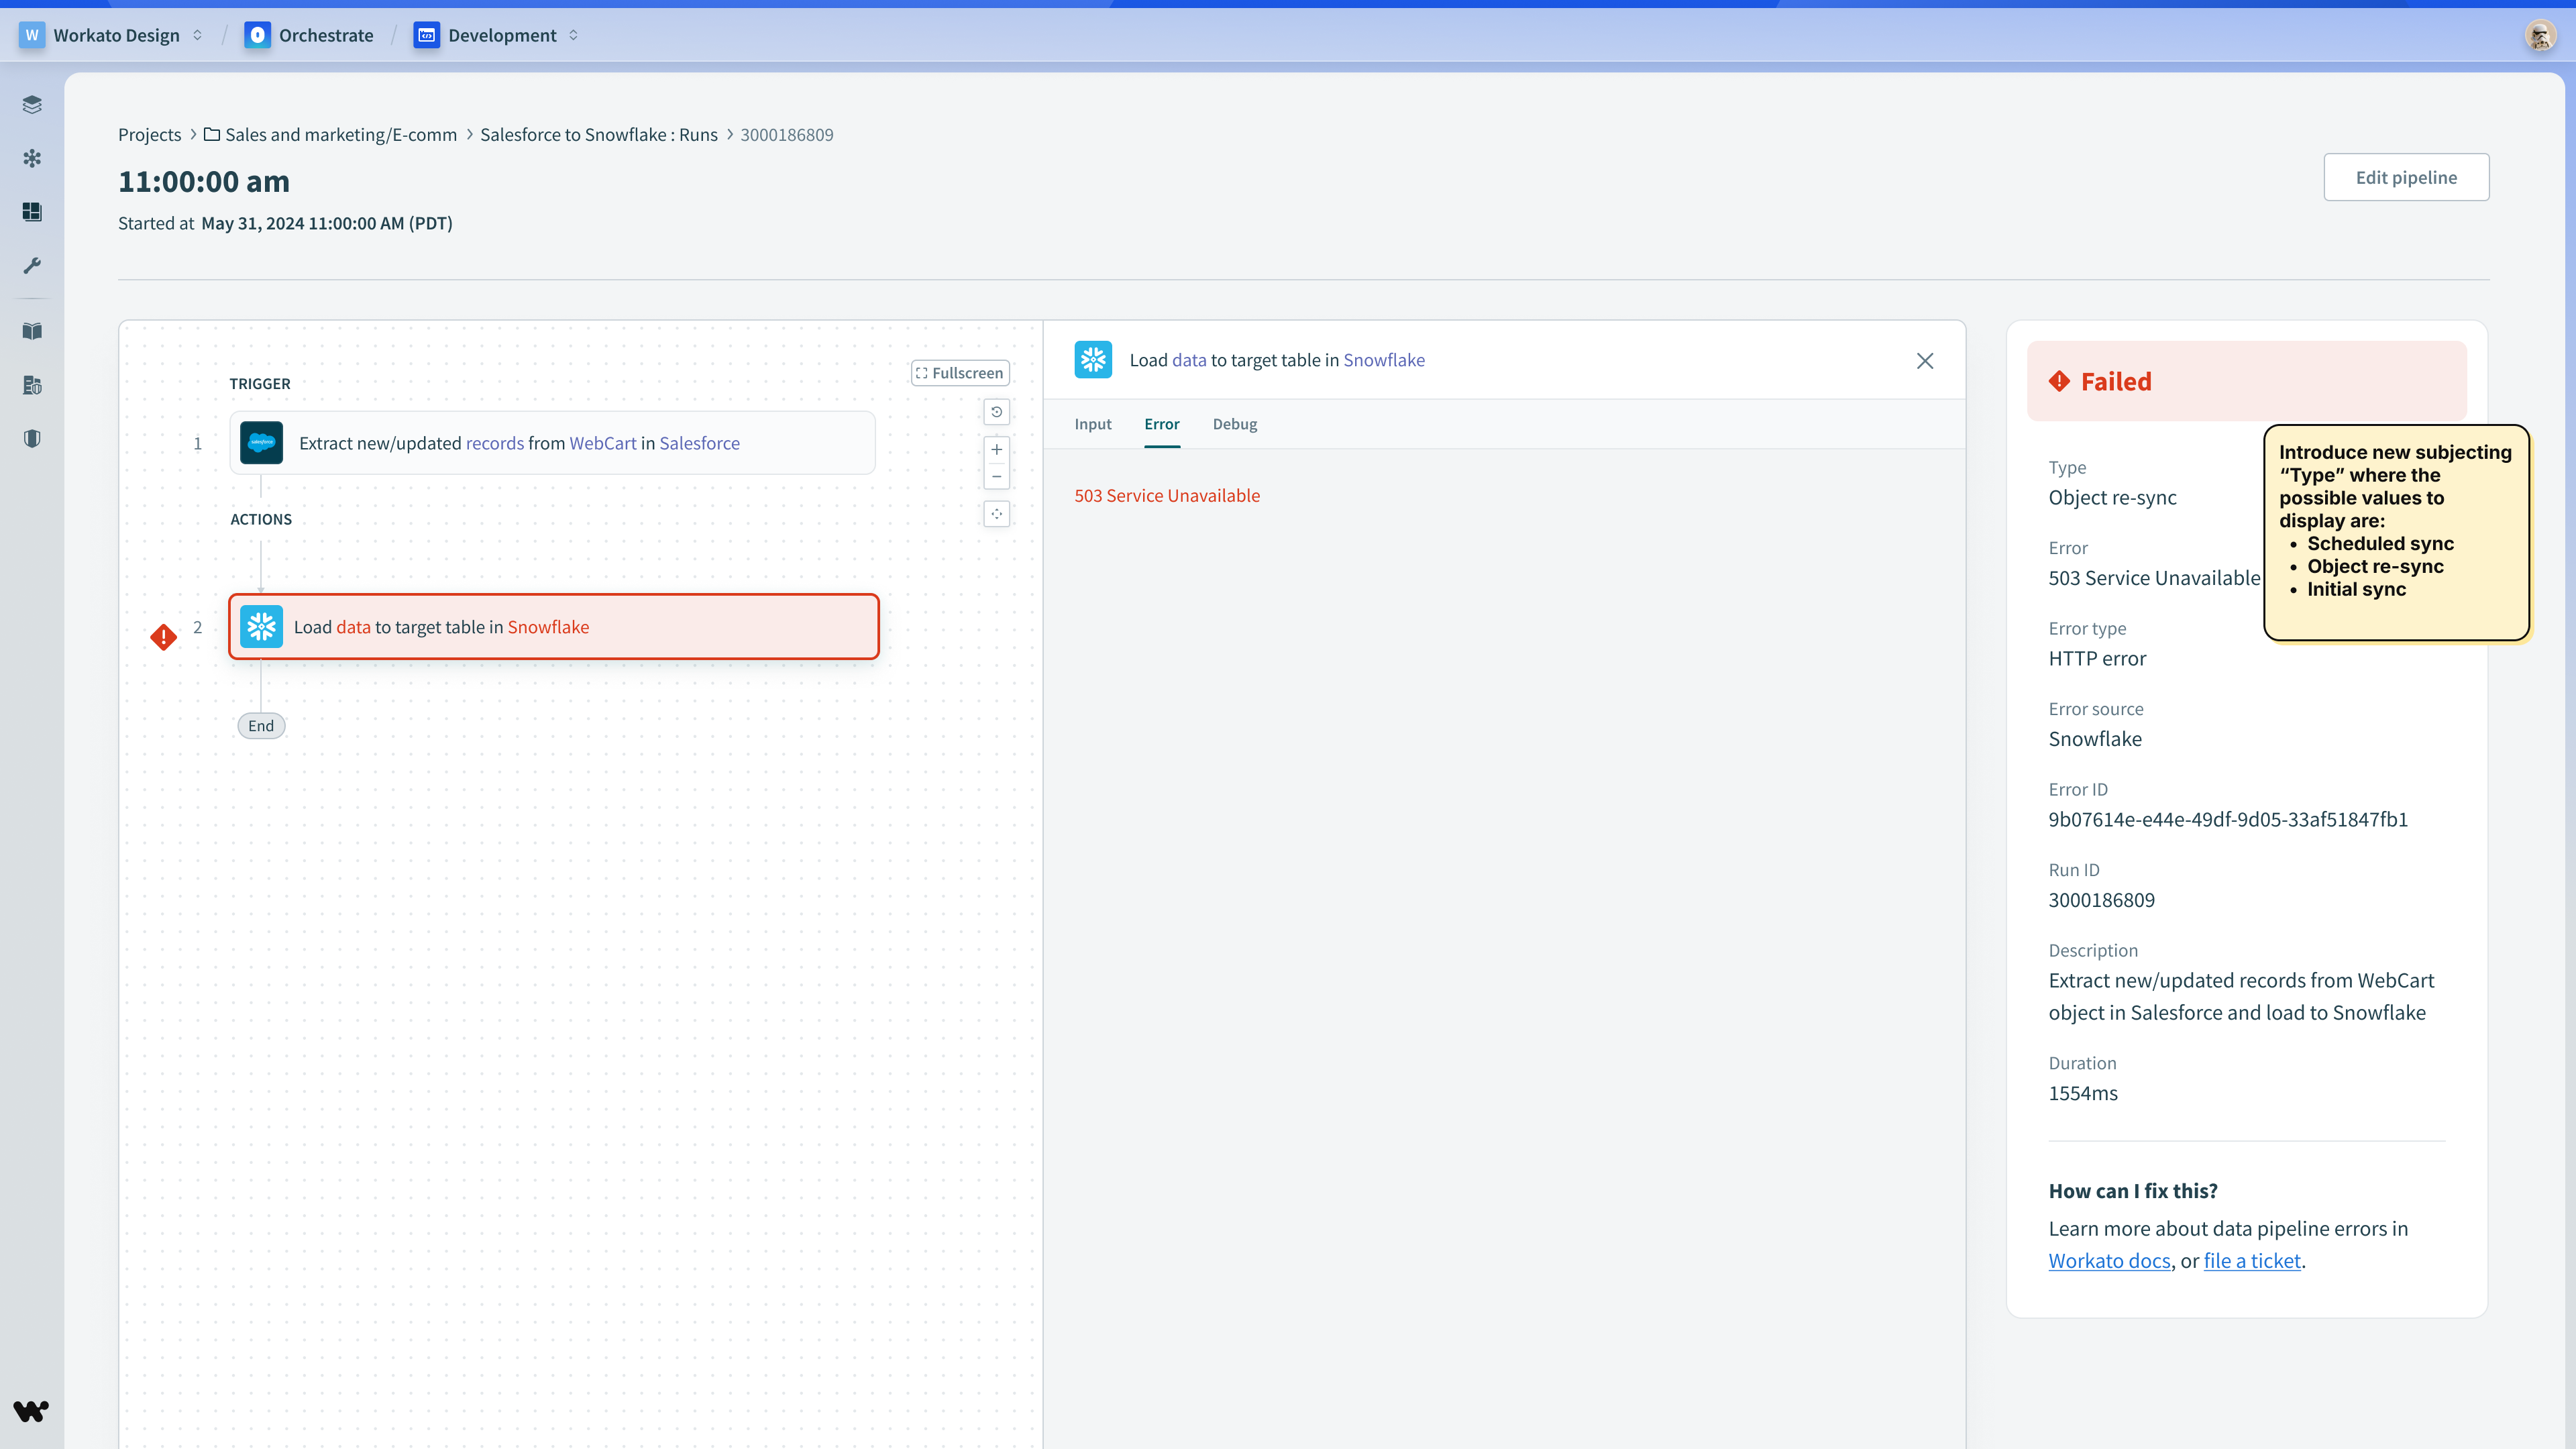Open the wrench tools icon in the sidebar

pyautogui.click(x=32, y=265)
